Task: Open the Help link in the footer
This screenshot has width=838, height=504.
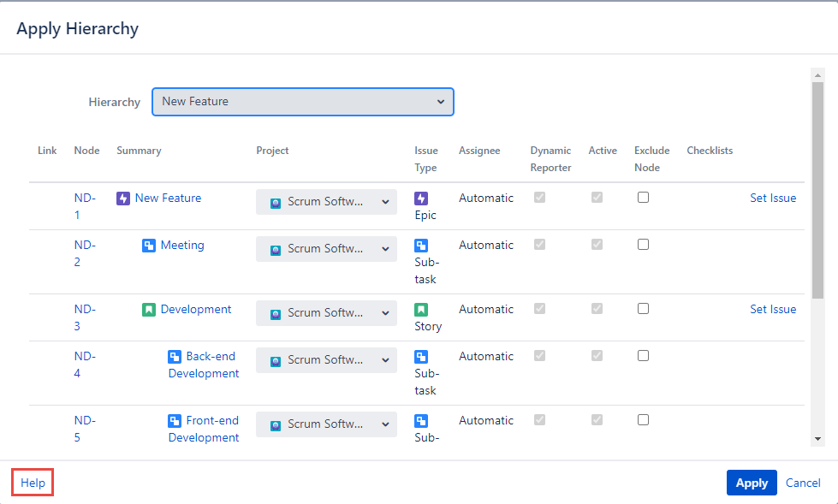Action: pyautogui.click(x=33, y=483)
